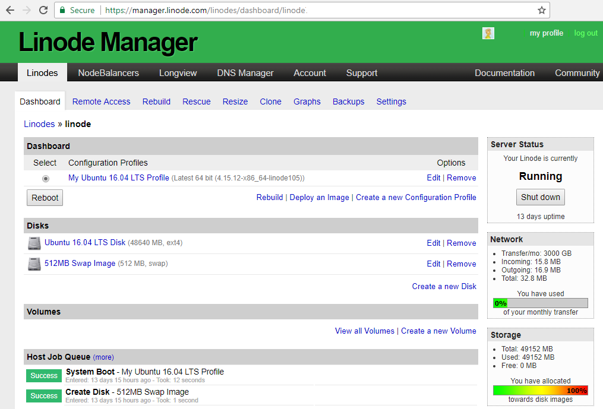Click the 'Transfer/mo: 3000 GB' entry
The height and width of the screenshot is (409, 603).
pyautogui.click(x=536, y=253)
